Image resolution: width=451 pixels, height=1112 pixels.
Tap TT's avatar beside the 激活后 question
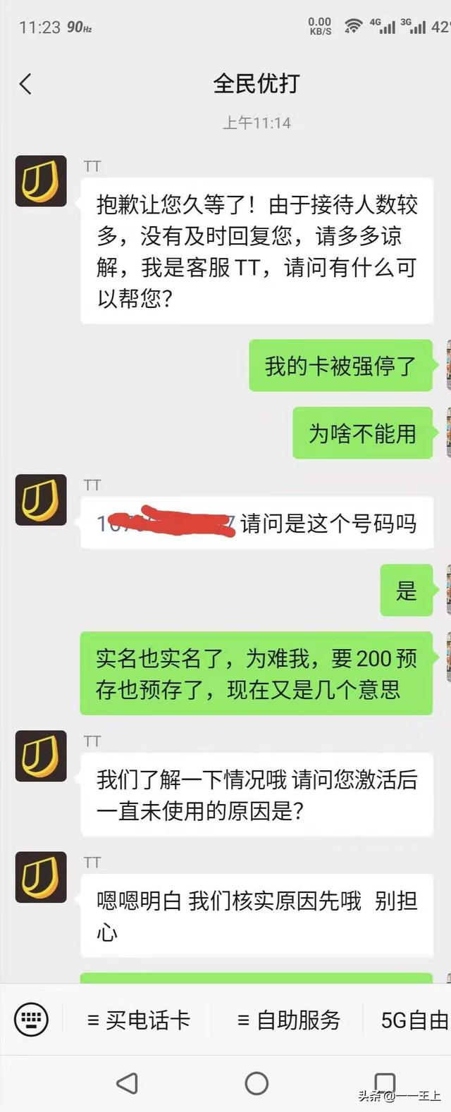41,756
